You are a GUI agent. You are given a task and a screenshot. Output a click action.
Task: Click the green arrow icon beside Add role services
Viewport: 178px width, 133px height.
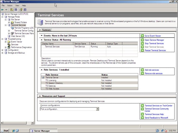coord(142,70)
